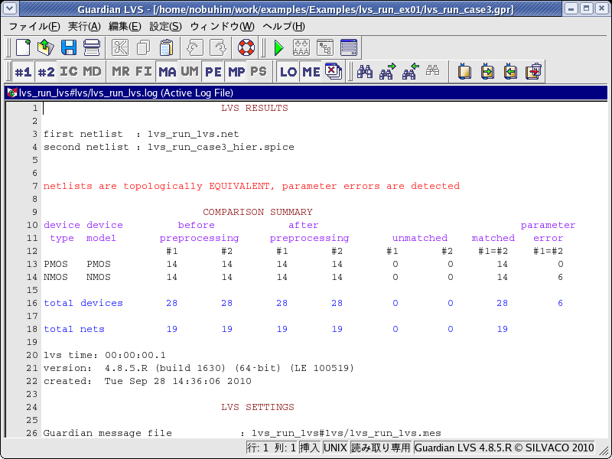Toggle the PE report button
The image size is (612, 459).
(x=213, y=71)
